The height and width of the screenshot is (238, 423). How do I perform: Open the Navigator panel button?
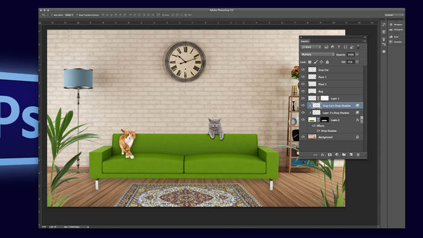[x=396, y=25]
